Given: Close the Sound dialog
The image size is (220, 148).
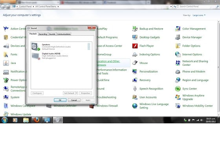Looking at the screenshot, I should (92, 28).
